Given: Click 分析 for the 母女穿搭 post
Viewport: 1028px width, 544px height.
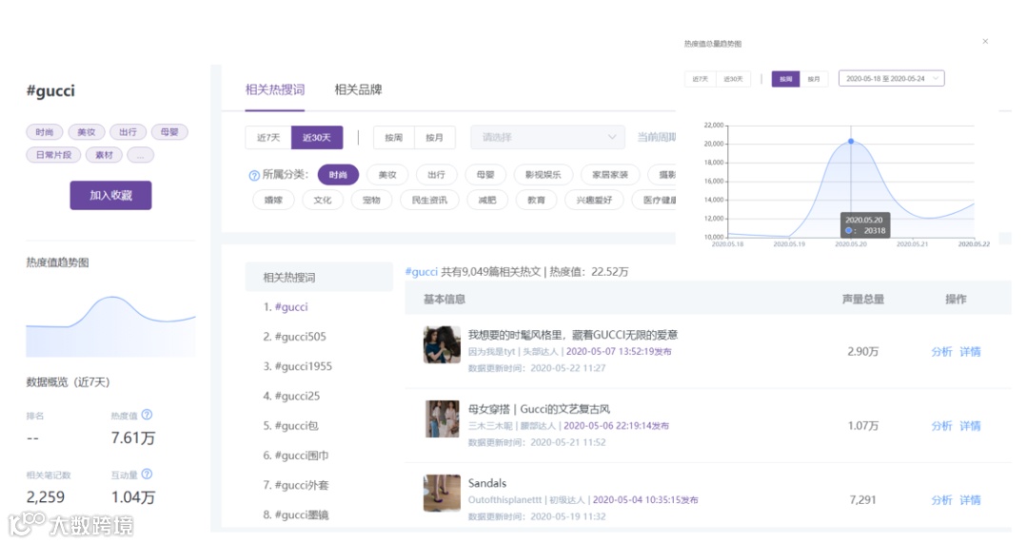Looking at the screenshot, I should coord(941,426).
